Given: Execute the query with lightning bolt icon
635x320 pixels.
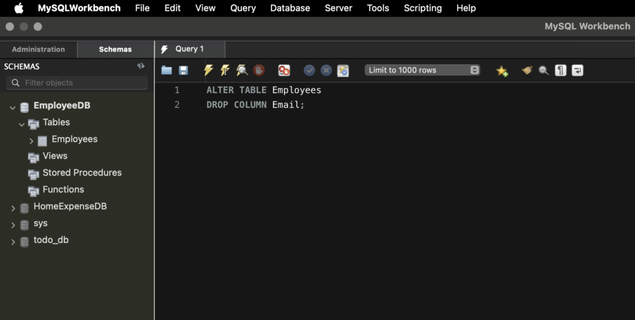Looking at the screenshot, I should point(208,71).
